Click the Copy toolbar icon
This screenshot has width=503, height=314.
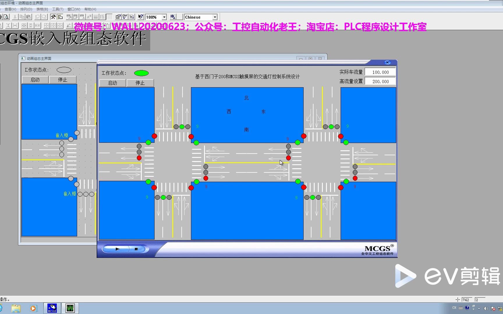pyautogui.click(x=22, y=17)
